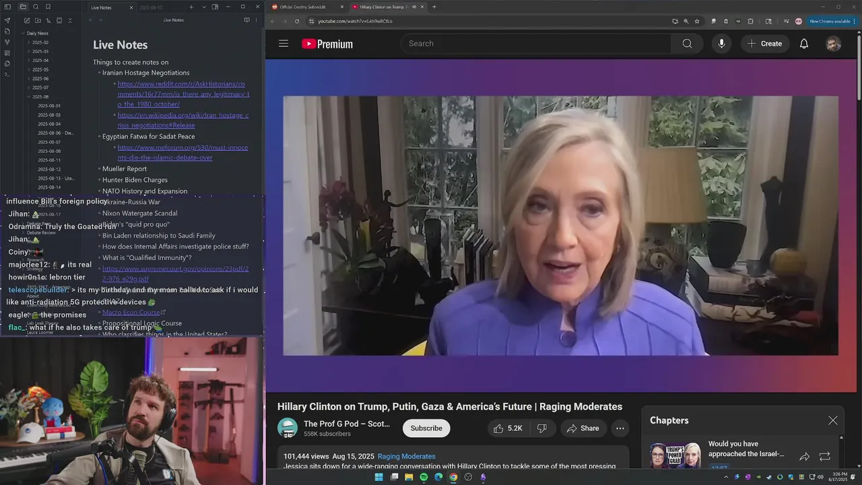The width and height of the screenshot is (862, 485).
Task: Open the search pane in Obsidian
Action: click(35, 7)
